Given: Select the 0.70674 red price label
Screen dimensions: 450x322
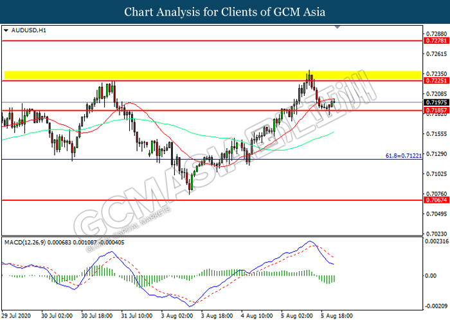Looking at the screenshot, I should point(437,200).
